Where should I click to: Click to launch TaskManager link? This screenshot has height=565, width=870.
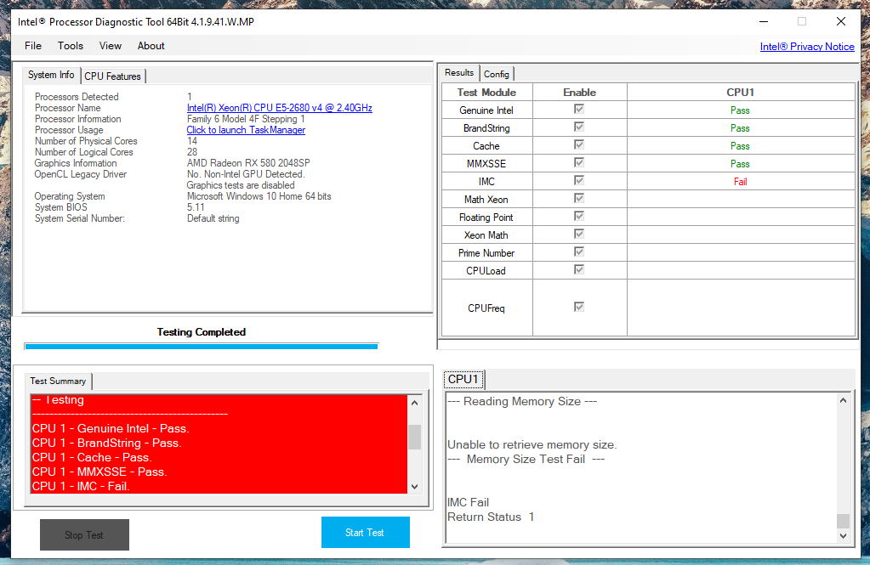coord(246,130)
